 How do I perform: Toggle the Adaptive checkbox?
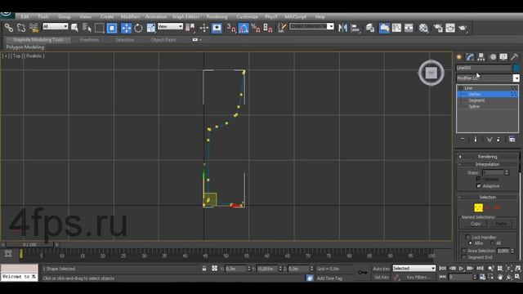478,186
